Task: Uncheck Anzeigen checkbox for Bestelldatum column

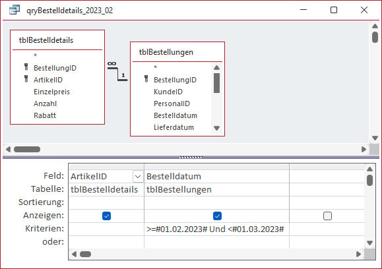Action: [x=217, y=216]
